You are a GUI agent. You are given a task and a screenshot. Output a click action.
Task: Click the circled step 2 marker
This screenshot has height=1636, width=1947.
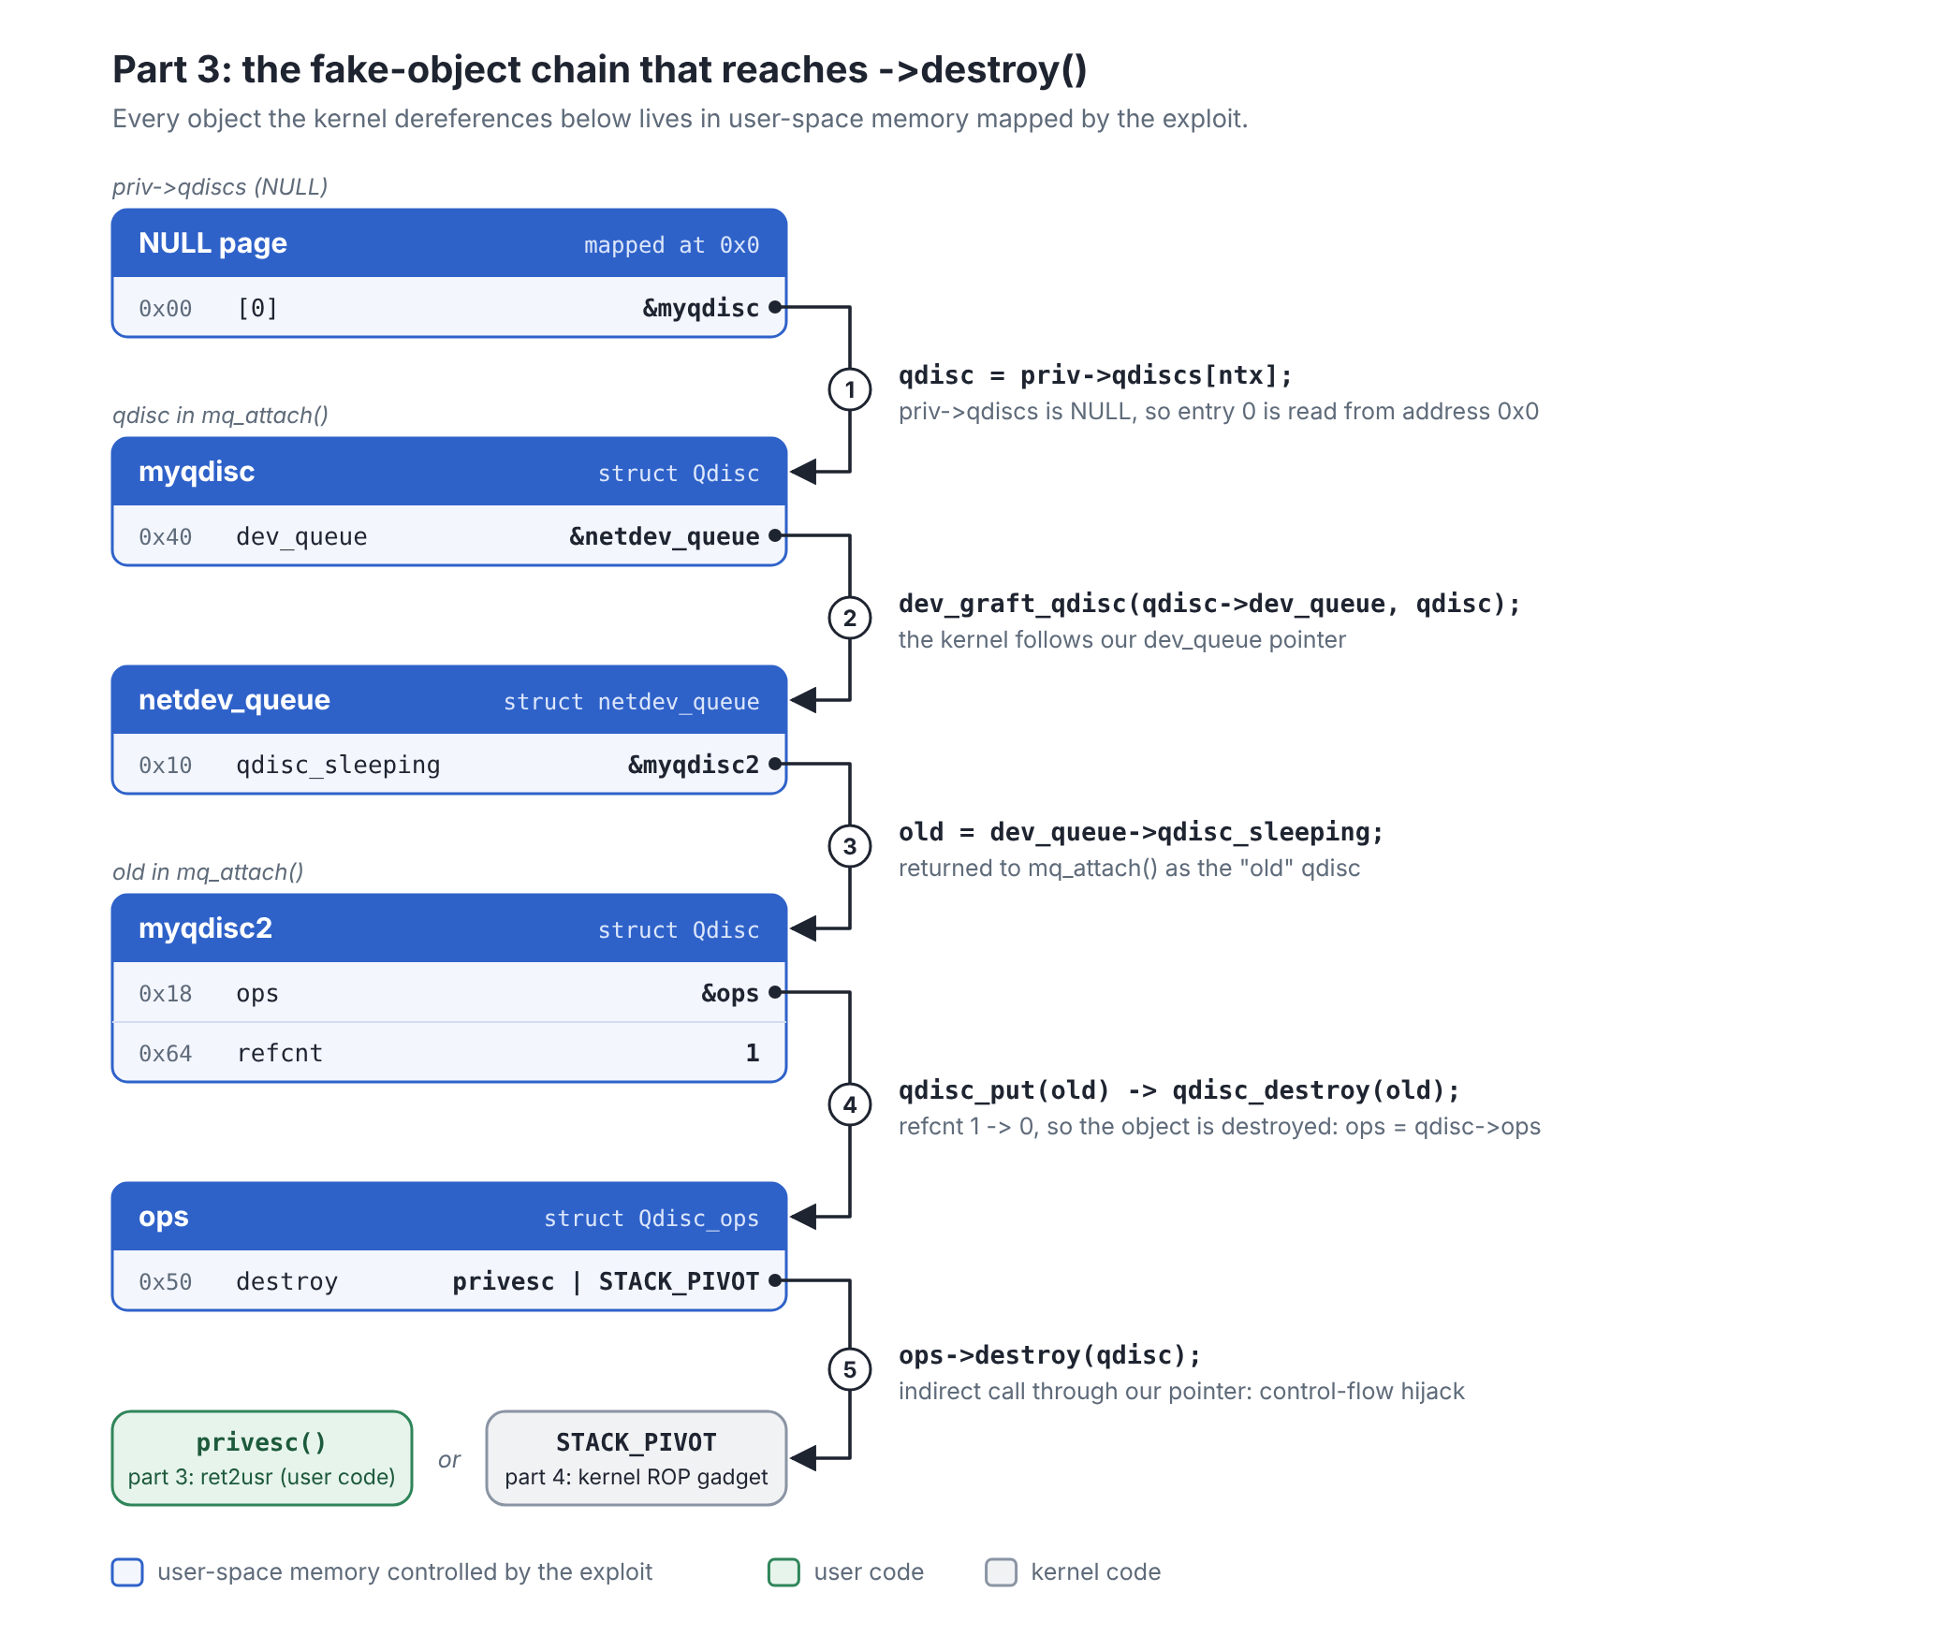(x=849, y=618)
